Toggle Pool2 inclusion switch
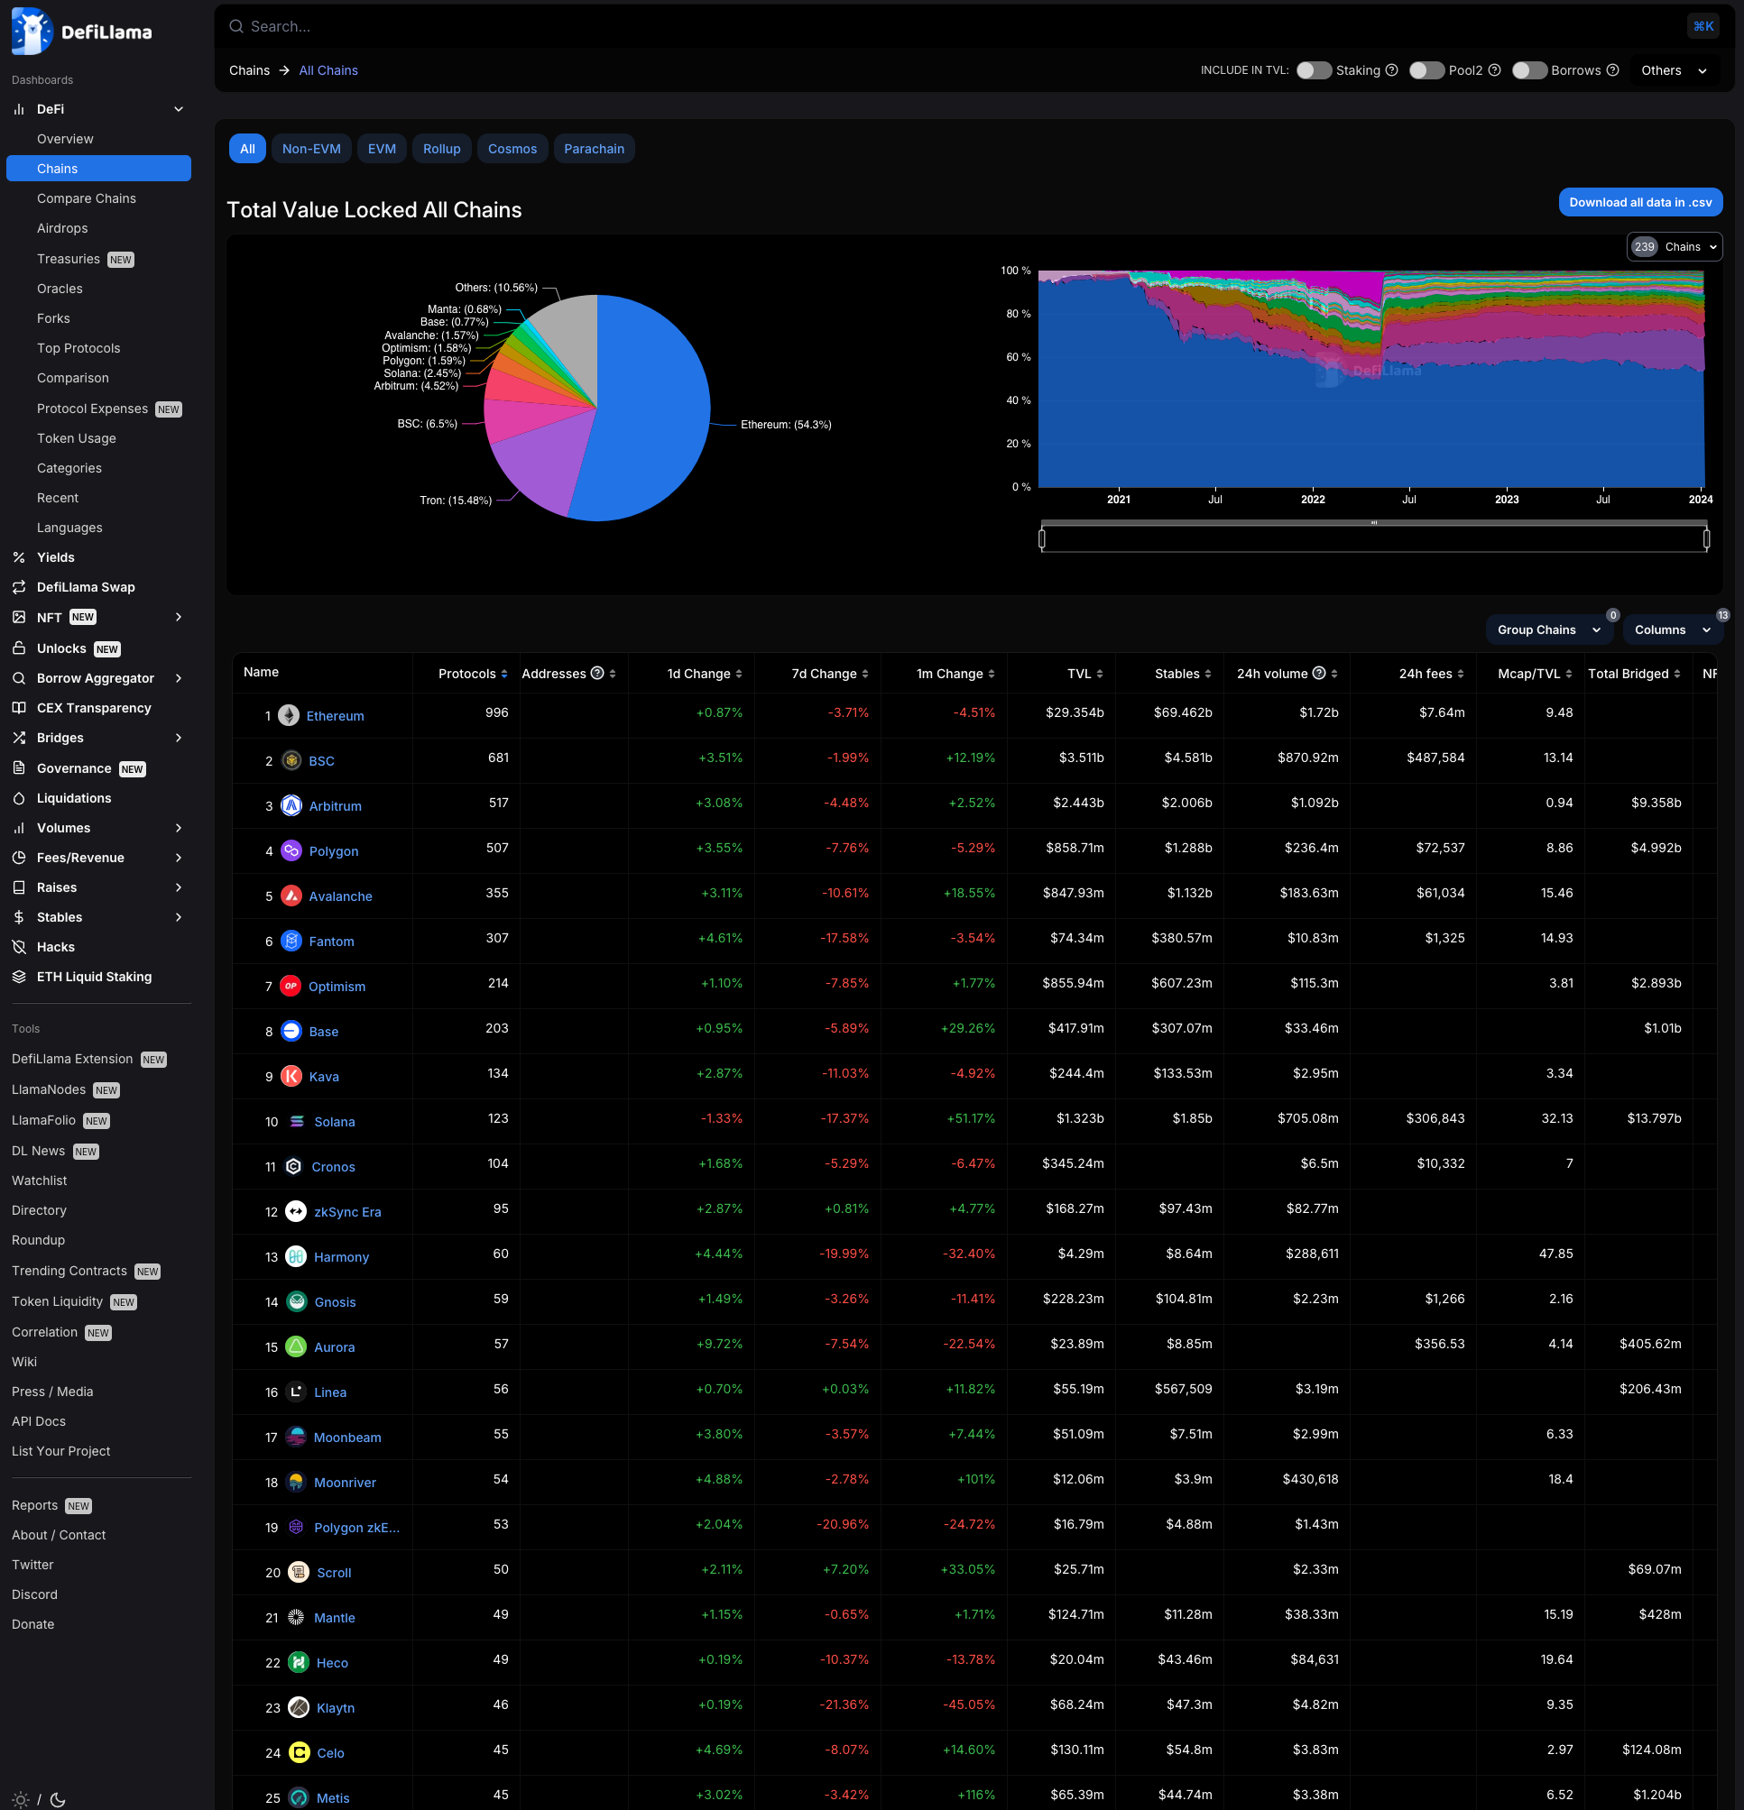 (x=1426, y=70)
